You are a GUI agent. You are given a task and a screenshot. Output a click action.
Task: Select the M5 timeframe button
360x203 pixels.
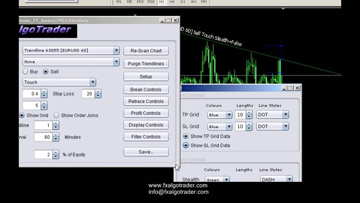[x=129, y=2]
